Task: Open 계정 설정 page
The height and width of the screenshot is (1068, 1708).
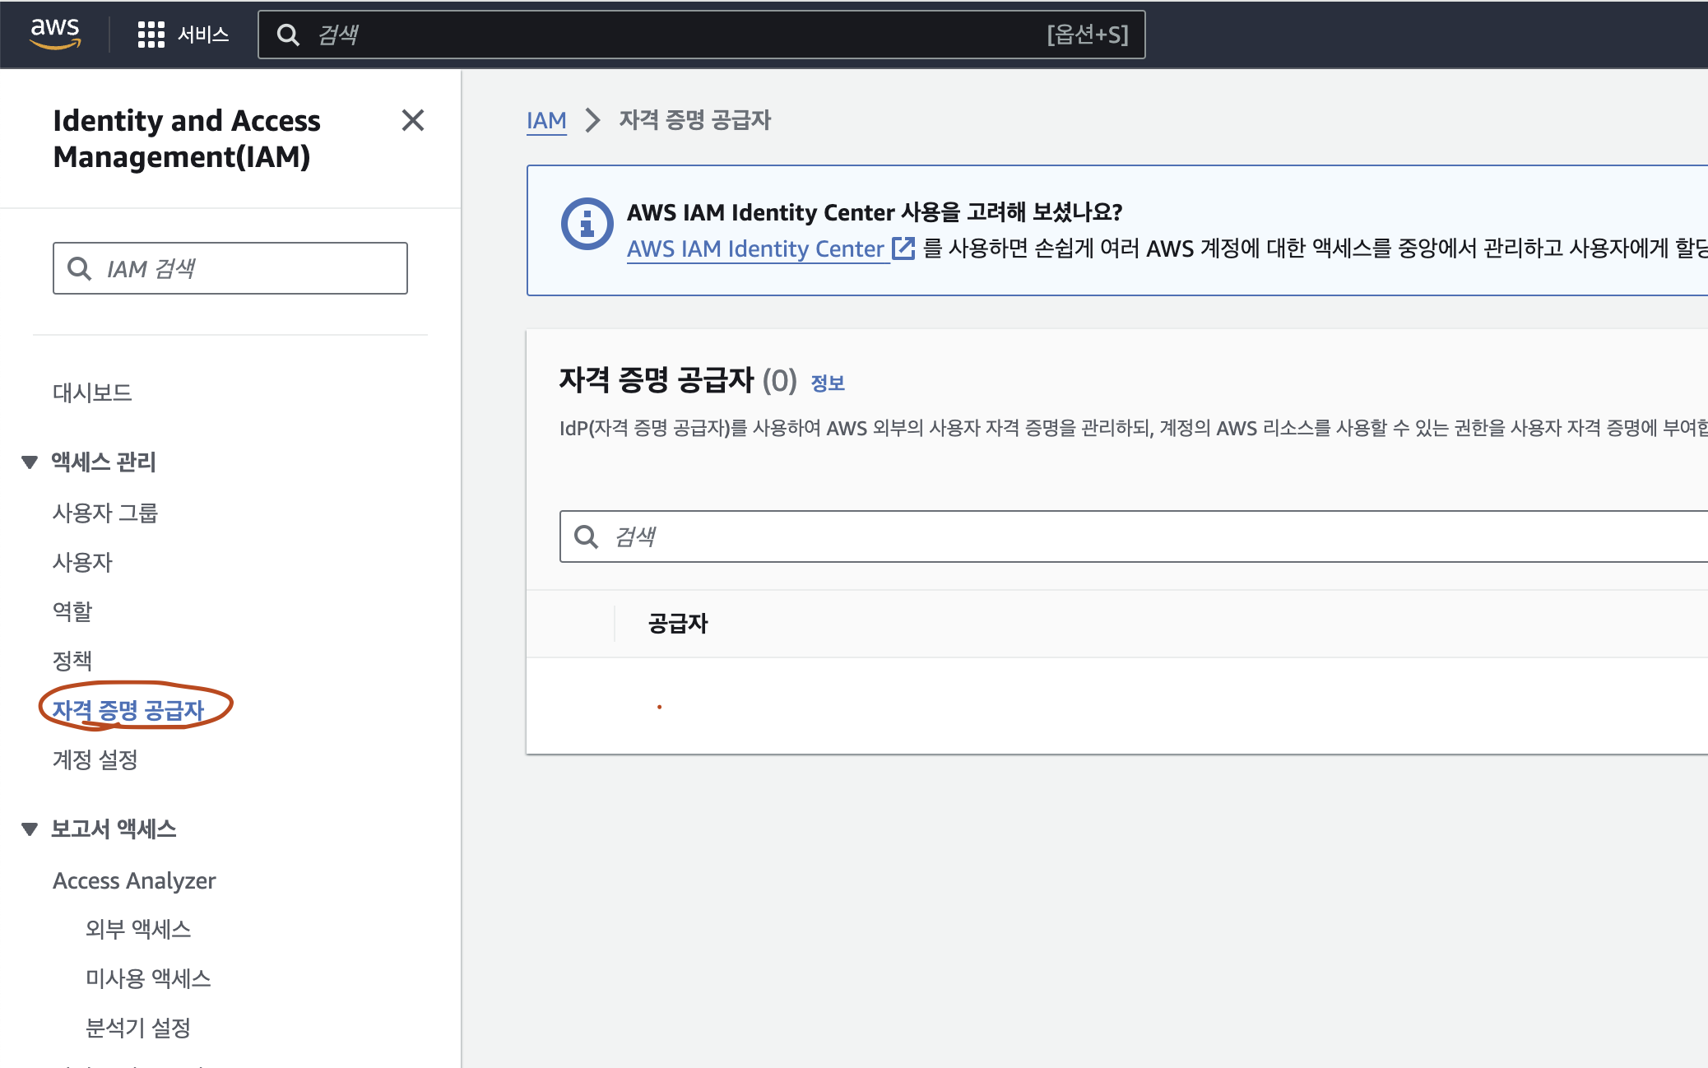Action: tap(96, 760)
